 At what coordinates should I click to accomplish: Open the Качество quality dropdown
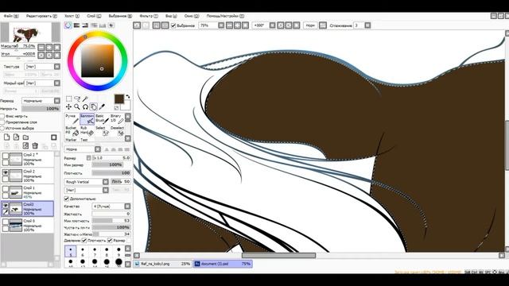coord(111,207)
